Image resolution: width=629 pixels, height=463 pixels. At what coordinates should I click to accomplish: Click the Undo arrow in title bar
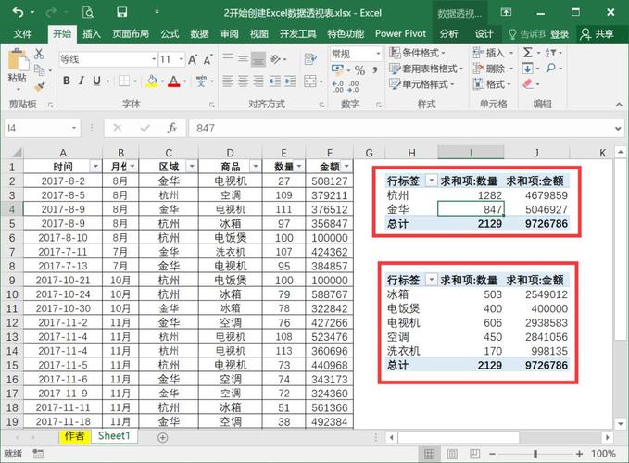pyautogui.click(x=18, y=12)
